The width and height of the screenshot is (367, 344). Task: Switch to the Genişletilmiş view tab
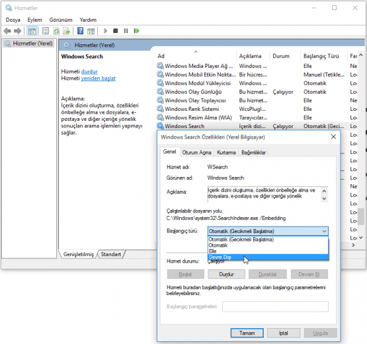[78, 254]
